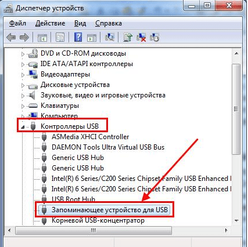Click the show/hide console tree icon
The image size is (248, 247).
pyautogui.click(x=42, y=37)
